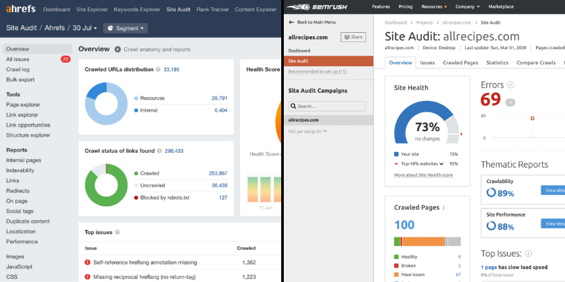Click the info icon next to Crawled Pages
Image resolution: width=565 pixels, height=282 pixels.
click(443, 207)
